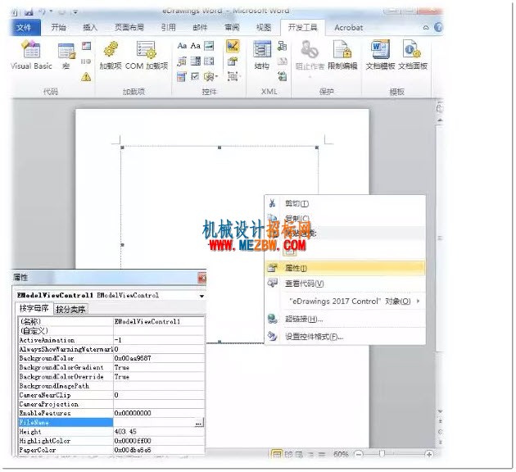Click the 结构 XML structure icon

pyautogui.click(x=262, y=55)
